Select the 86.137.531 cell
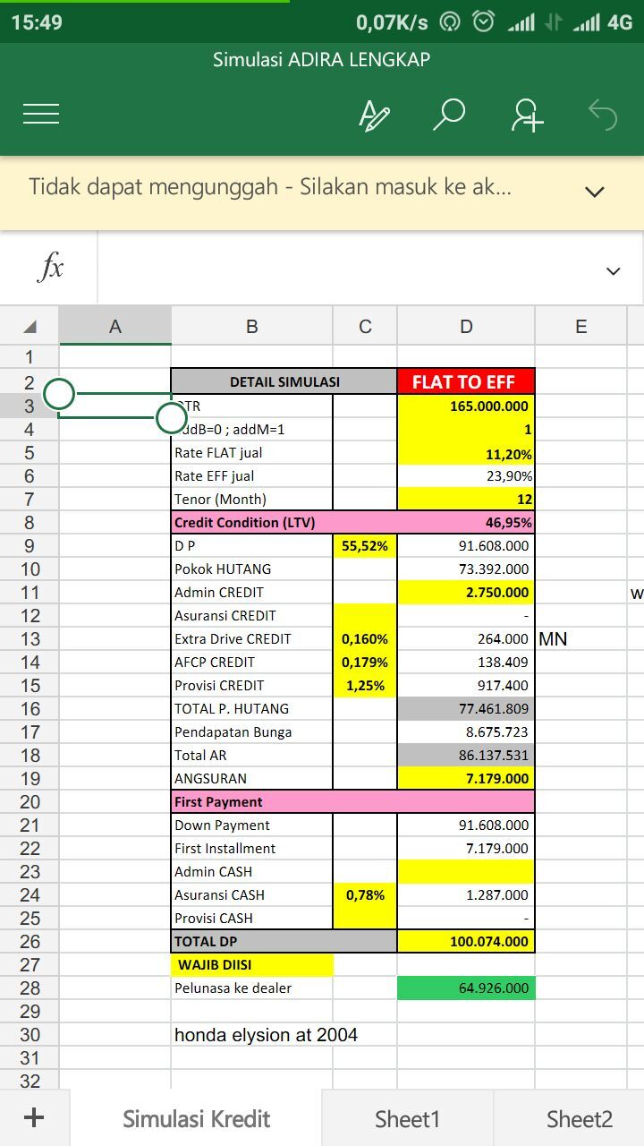 (x=466, y=755)
